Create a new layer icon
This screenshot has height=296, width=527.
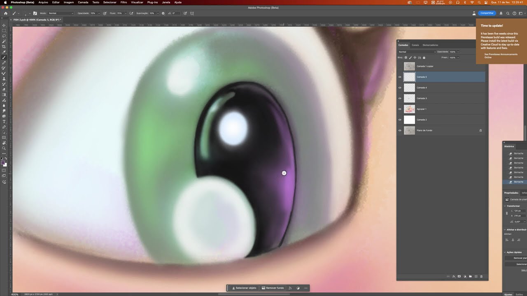click(x=476, y=277)
